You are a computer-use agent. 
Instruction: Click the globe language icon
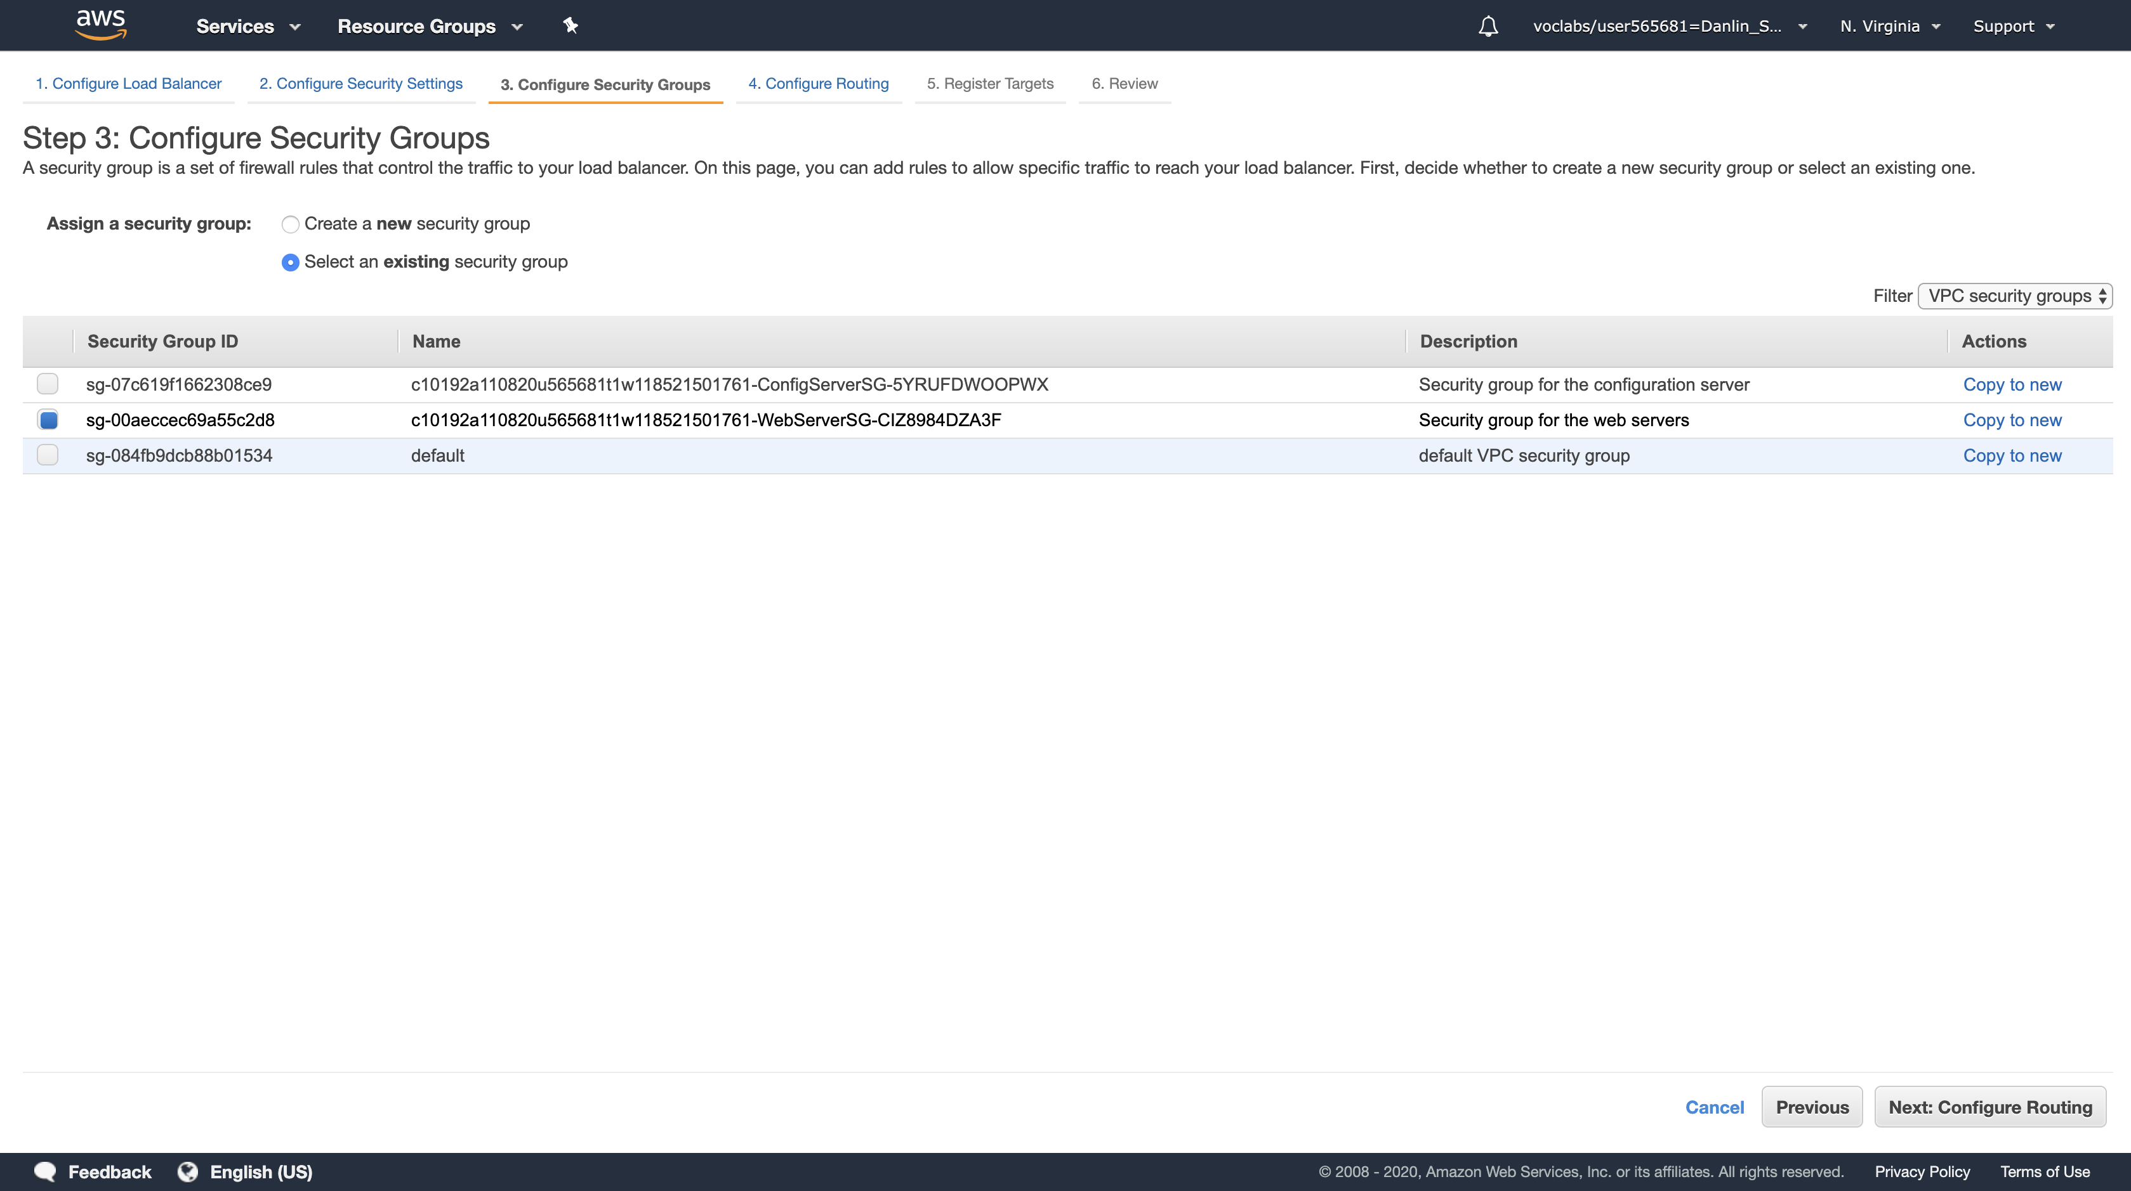pyautogui.click(x=188, y=1171)
